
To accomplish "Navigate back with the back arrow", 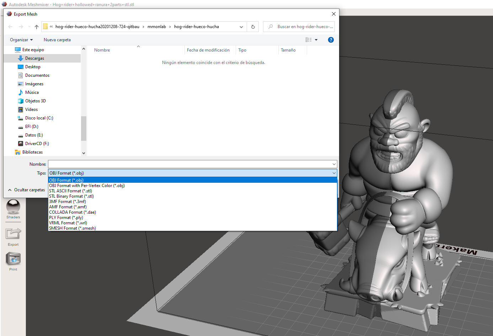I will (x=10, y=27).
